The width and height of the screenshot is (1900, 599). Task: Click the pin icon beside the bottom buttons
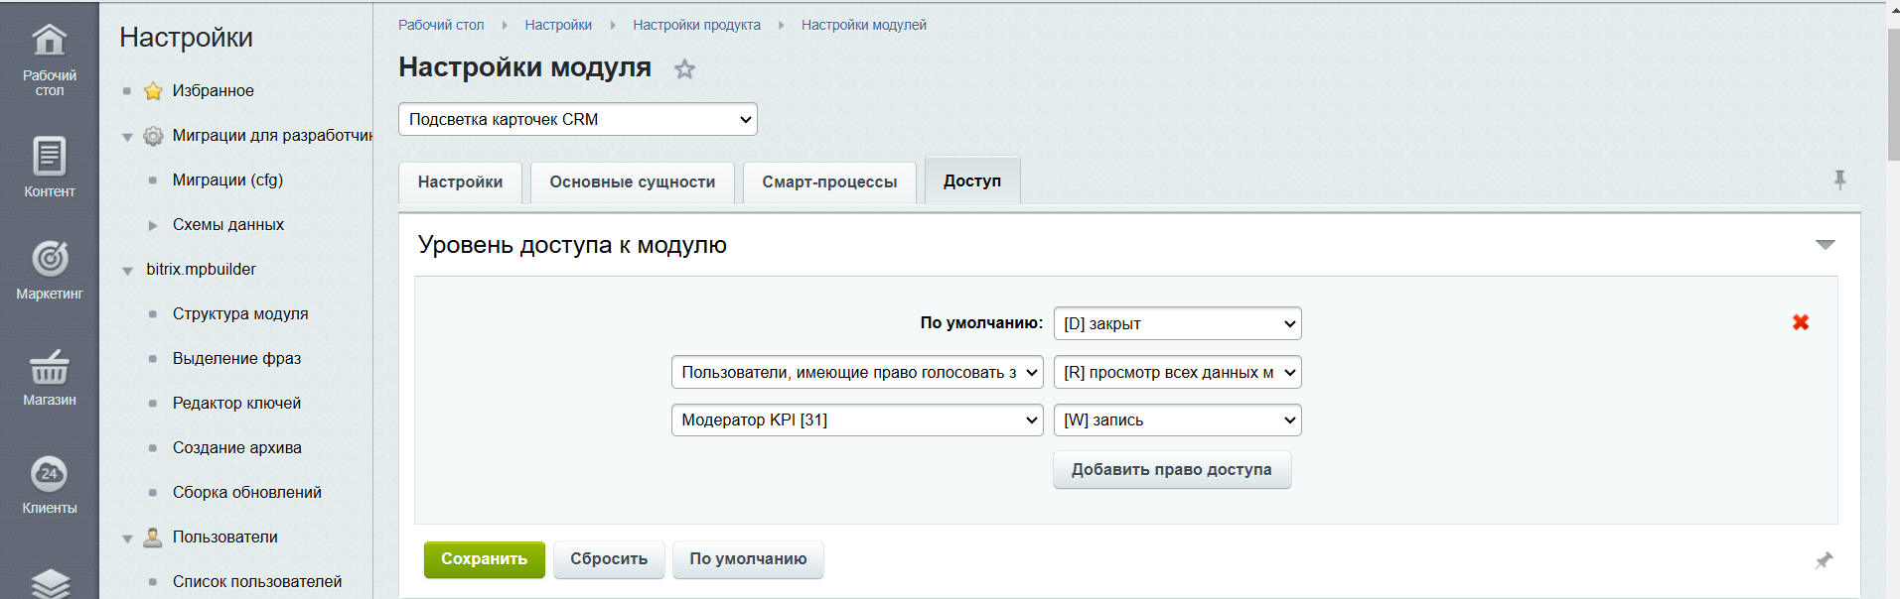click(x=1824, y=560)
